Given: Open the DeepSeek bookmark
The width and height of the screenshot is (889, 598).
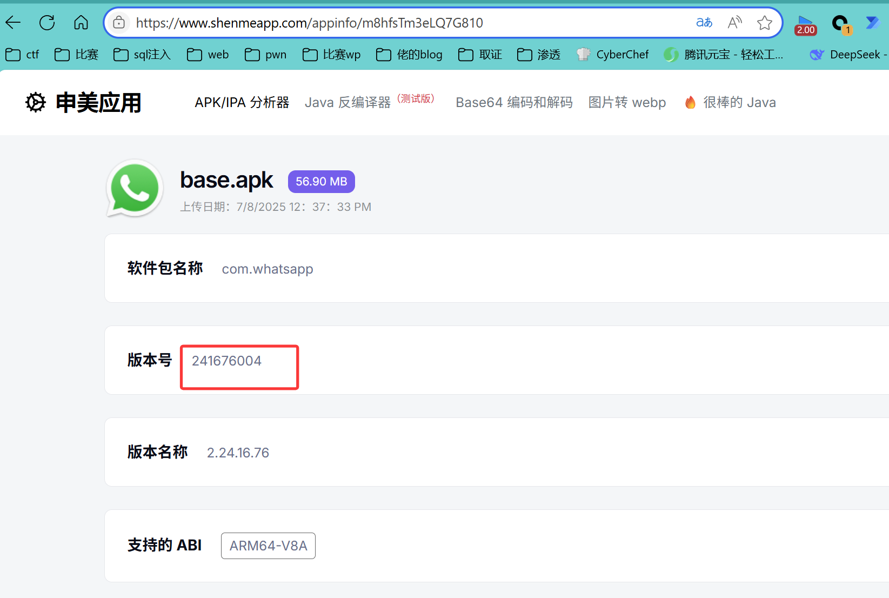Looking at the screenshot, I should coord(848,55).
